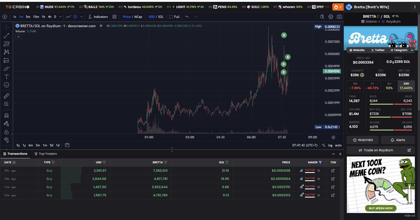The height and width of the screenshot is (220, 420).
Task: Filter transactions by USD amount
Action: tap(104, 162)
